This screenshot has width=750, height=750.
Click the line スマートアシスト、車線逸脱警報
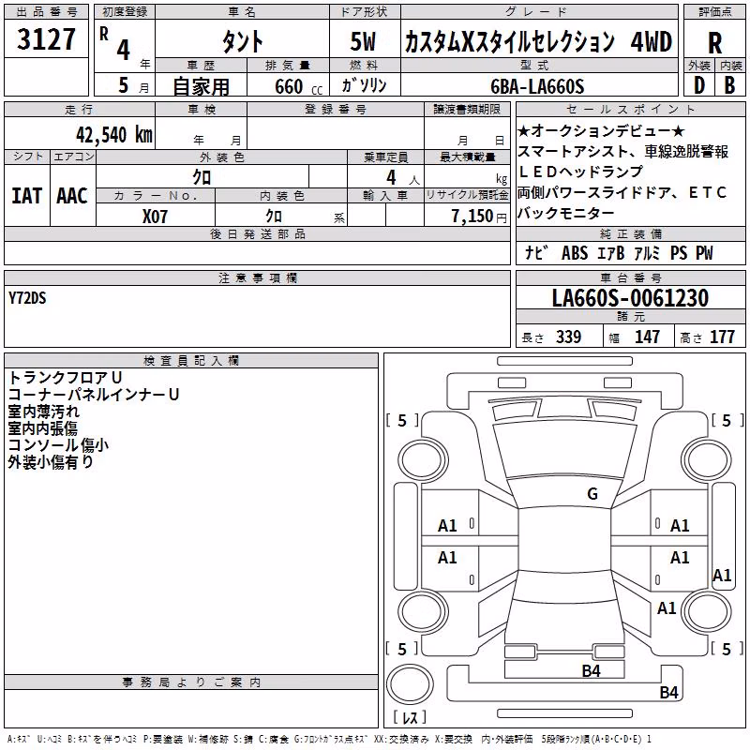[623, 151]
